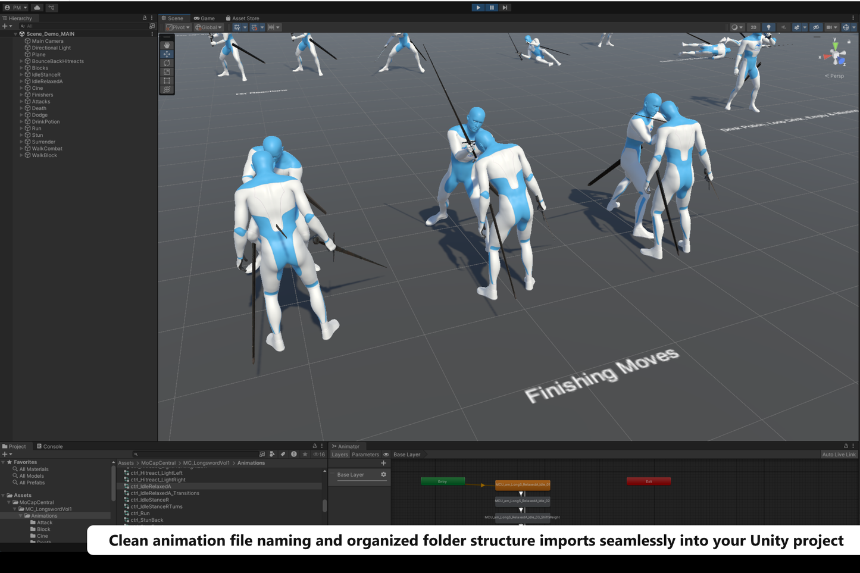Toggle 2D view mode in Scene view
The width and height of the screenshot is (860, 573).
(x=753, y=27)
